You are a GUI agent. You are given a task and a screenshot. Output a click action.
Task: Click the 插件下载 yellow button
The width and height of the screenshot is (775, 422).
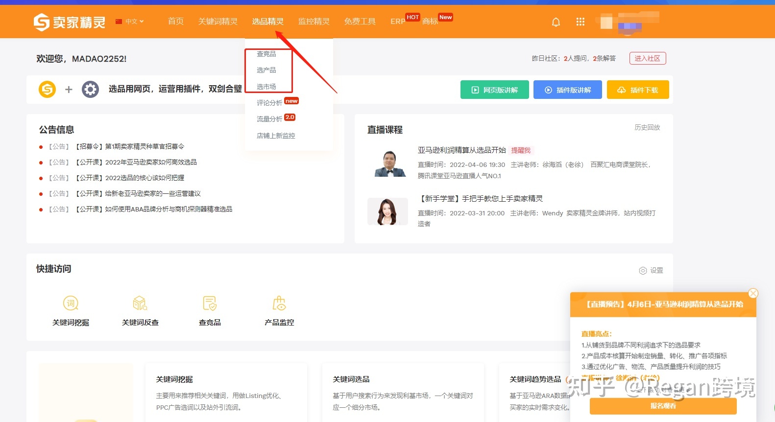pyautogui.click(x=637, y=90)
